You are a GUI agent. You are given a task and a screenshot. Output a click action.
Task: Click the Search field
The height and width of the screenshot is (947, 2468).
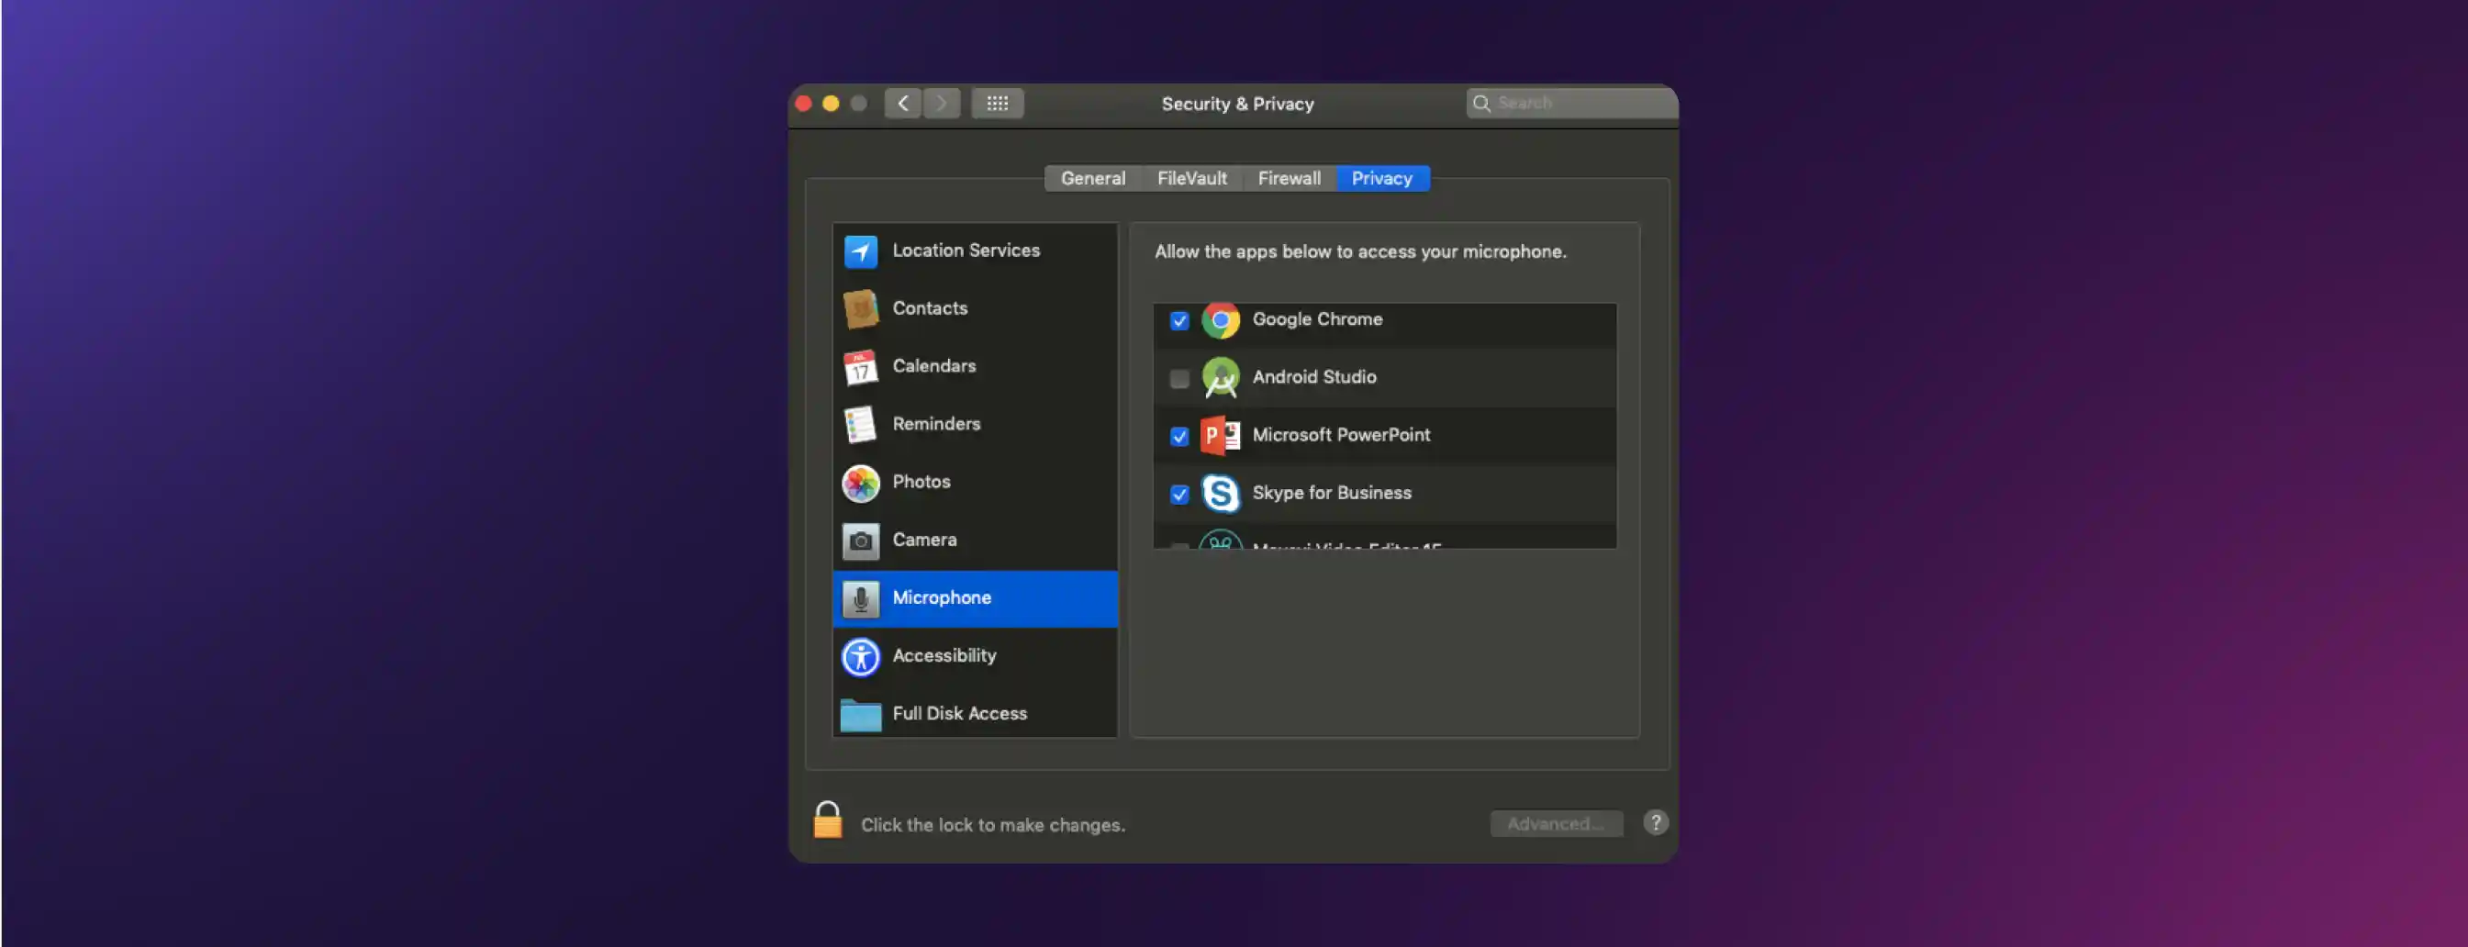point(1569,102)
